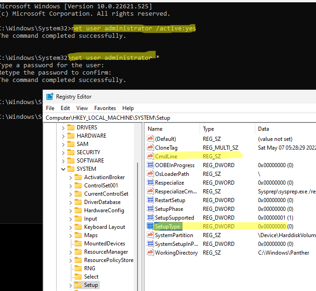
Task: Click the 0x00000001 (1) data cell
Action: (x=275, y=217)
